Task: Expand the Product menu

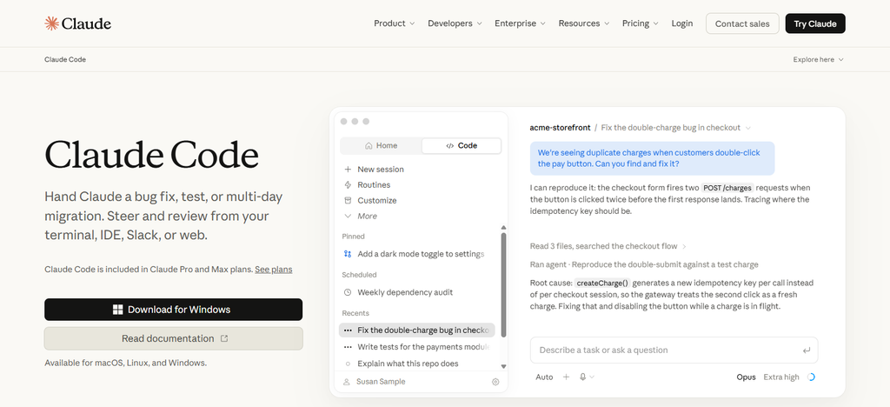Action: click(394, 23)
